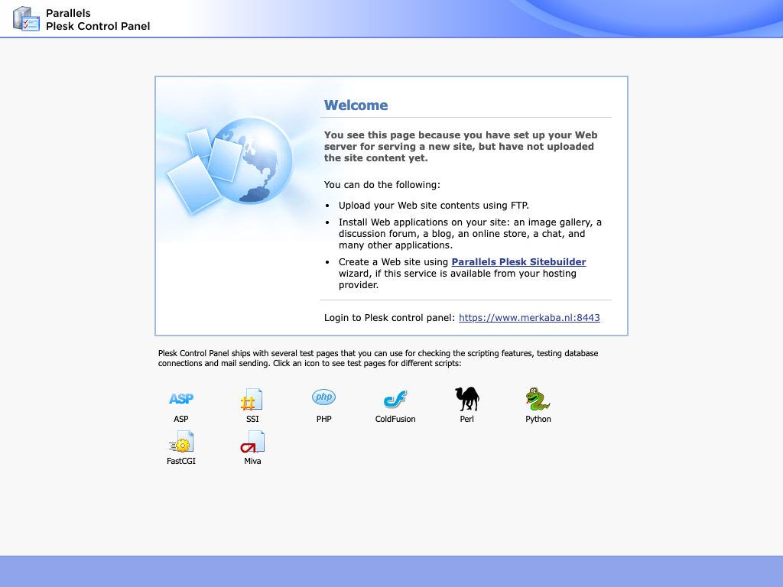The height and width of the screenshot is (587, 783).
Task: Click the 'Login to Plesk control panel:' label
Action: click(389, 318)
